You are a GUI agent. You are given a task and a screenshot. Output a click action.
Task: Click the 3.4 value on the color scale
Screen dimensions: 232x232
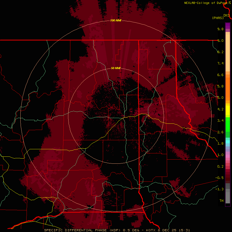coord(220,121)
